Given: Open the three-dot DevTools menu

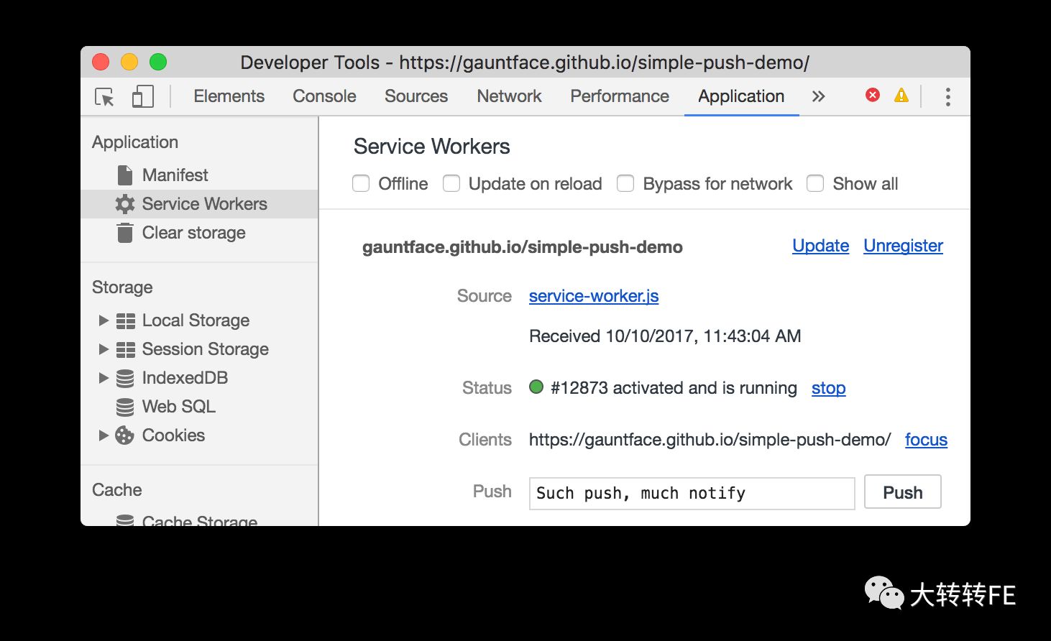Looking at the screenshot, I should (948, 96).
